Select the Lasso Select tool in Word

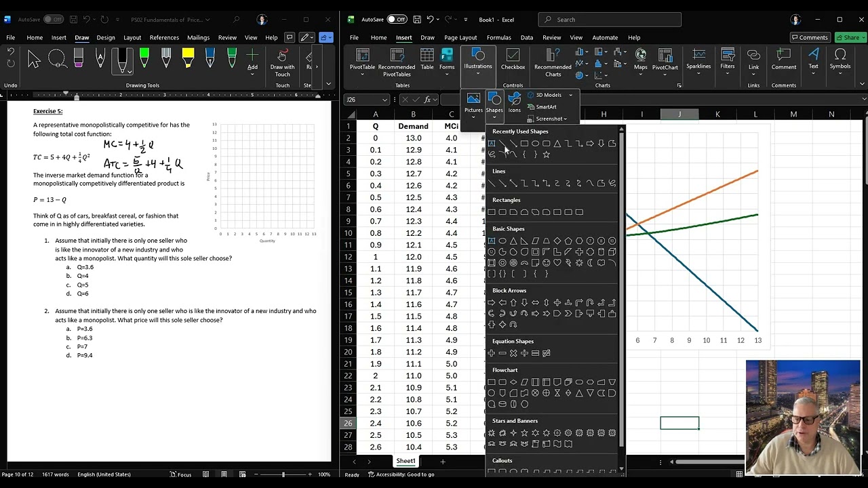(x=56, y=60)
